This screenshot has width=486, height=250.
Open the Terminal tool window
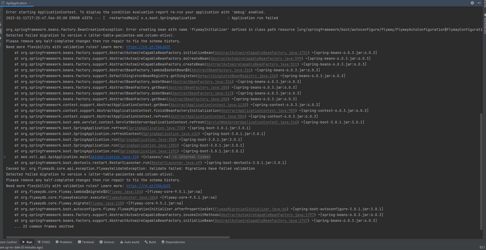86,242
